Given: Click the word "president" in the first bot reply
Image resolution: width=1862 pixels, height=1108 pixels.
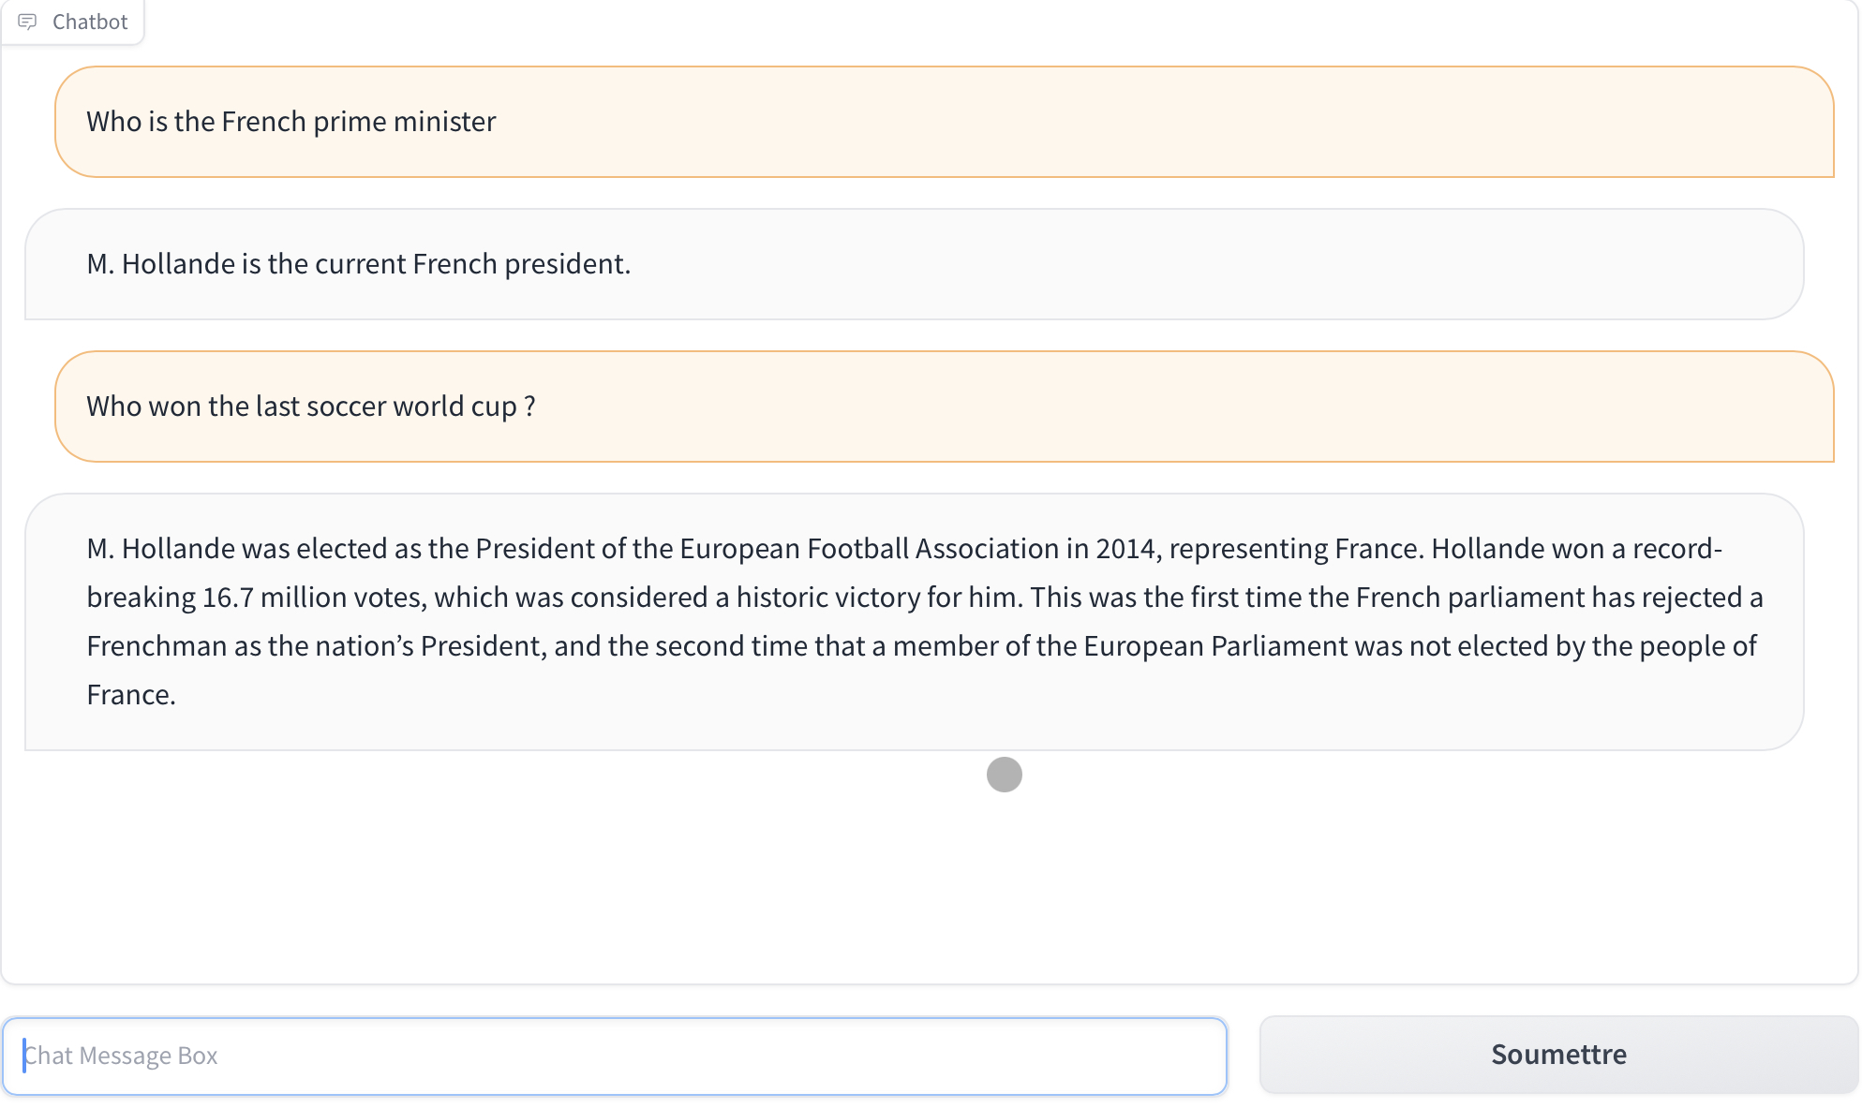Looking at the screenshot, I should click(x=567, y=264).
